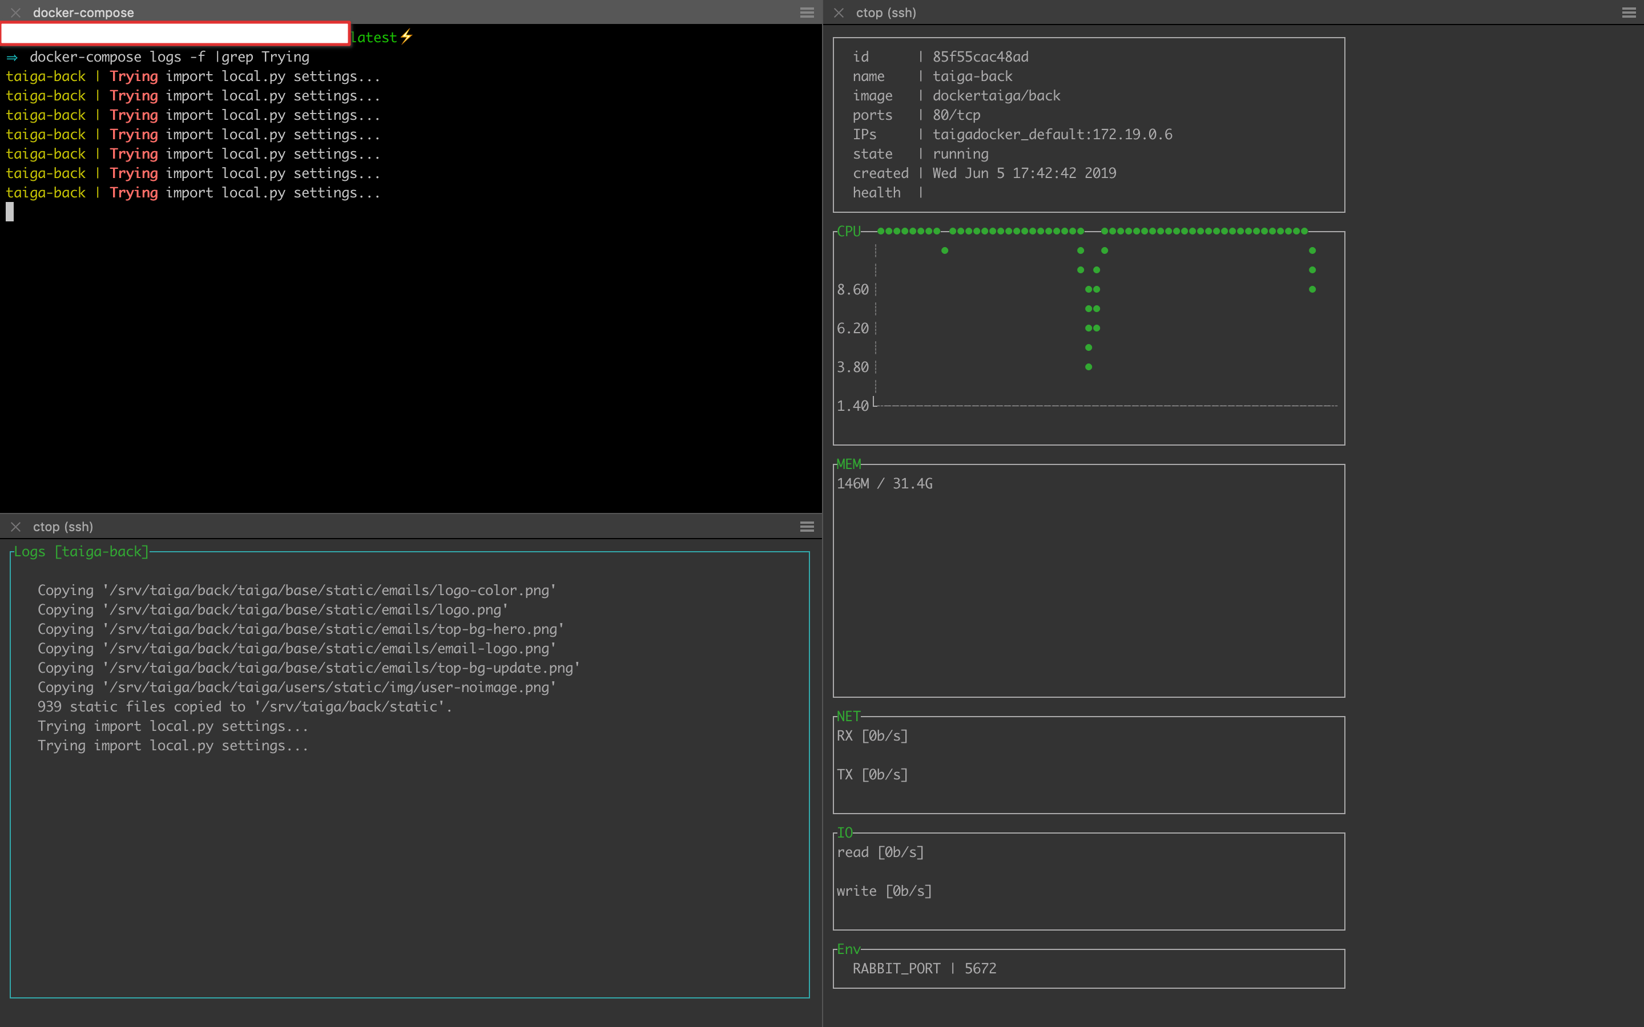Image resolution: width=1644 pixels, height=1027 pixels.
Task: Click the NET panel label
Action: pyautogui.click(x=848, y=716)
